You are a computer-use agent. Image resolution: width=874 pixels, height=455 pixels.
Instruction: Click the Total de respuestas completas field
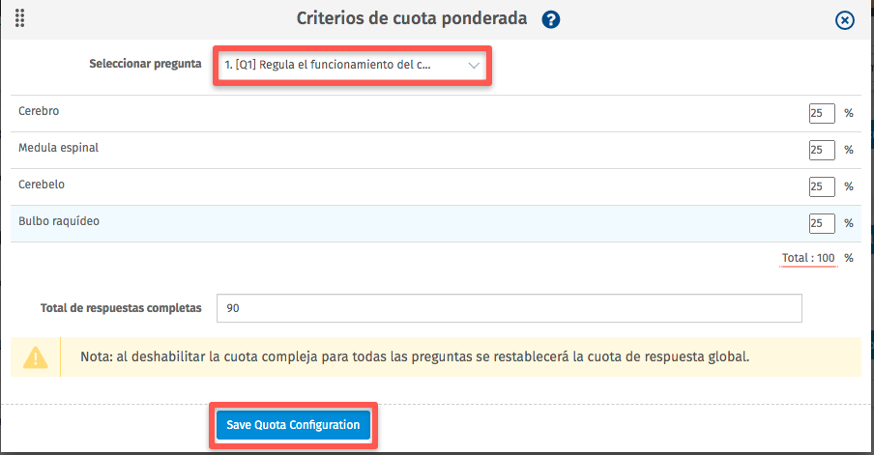click(509, 308)
